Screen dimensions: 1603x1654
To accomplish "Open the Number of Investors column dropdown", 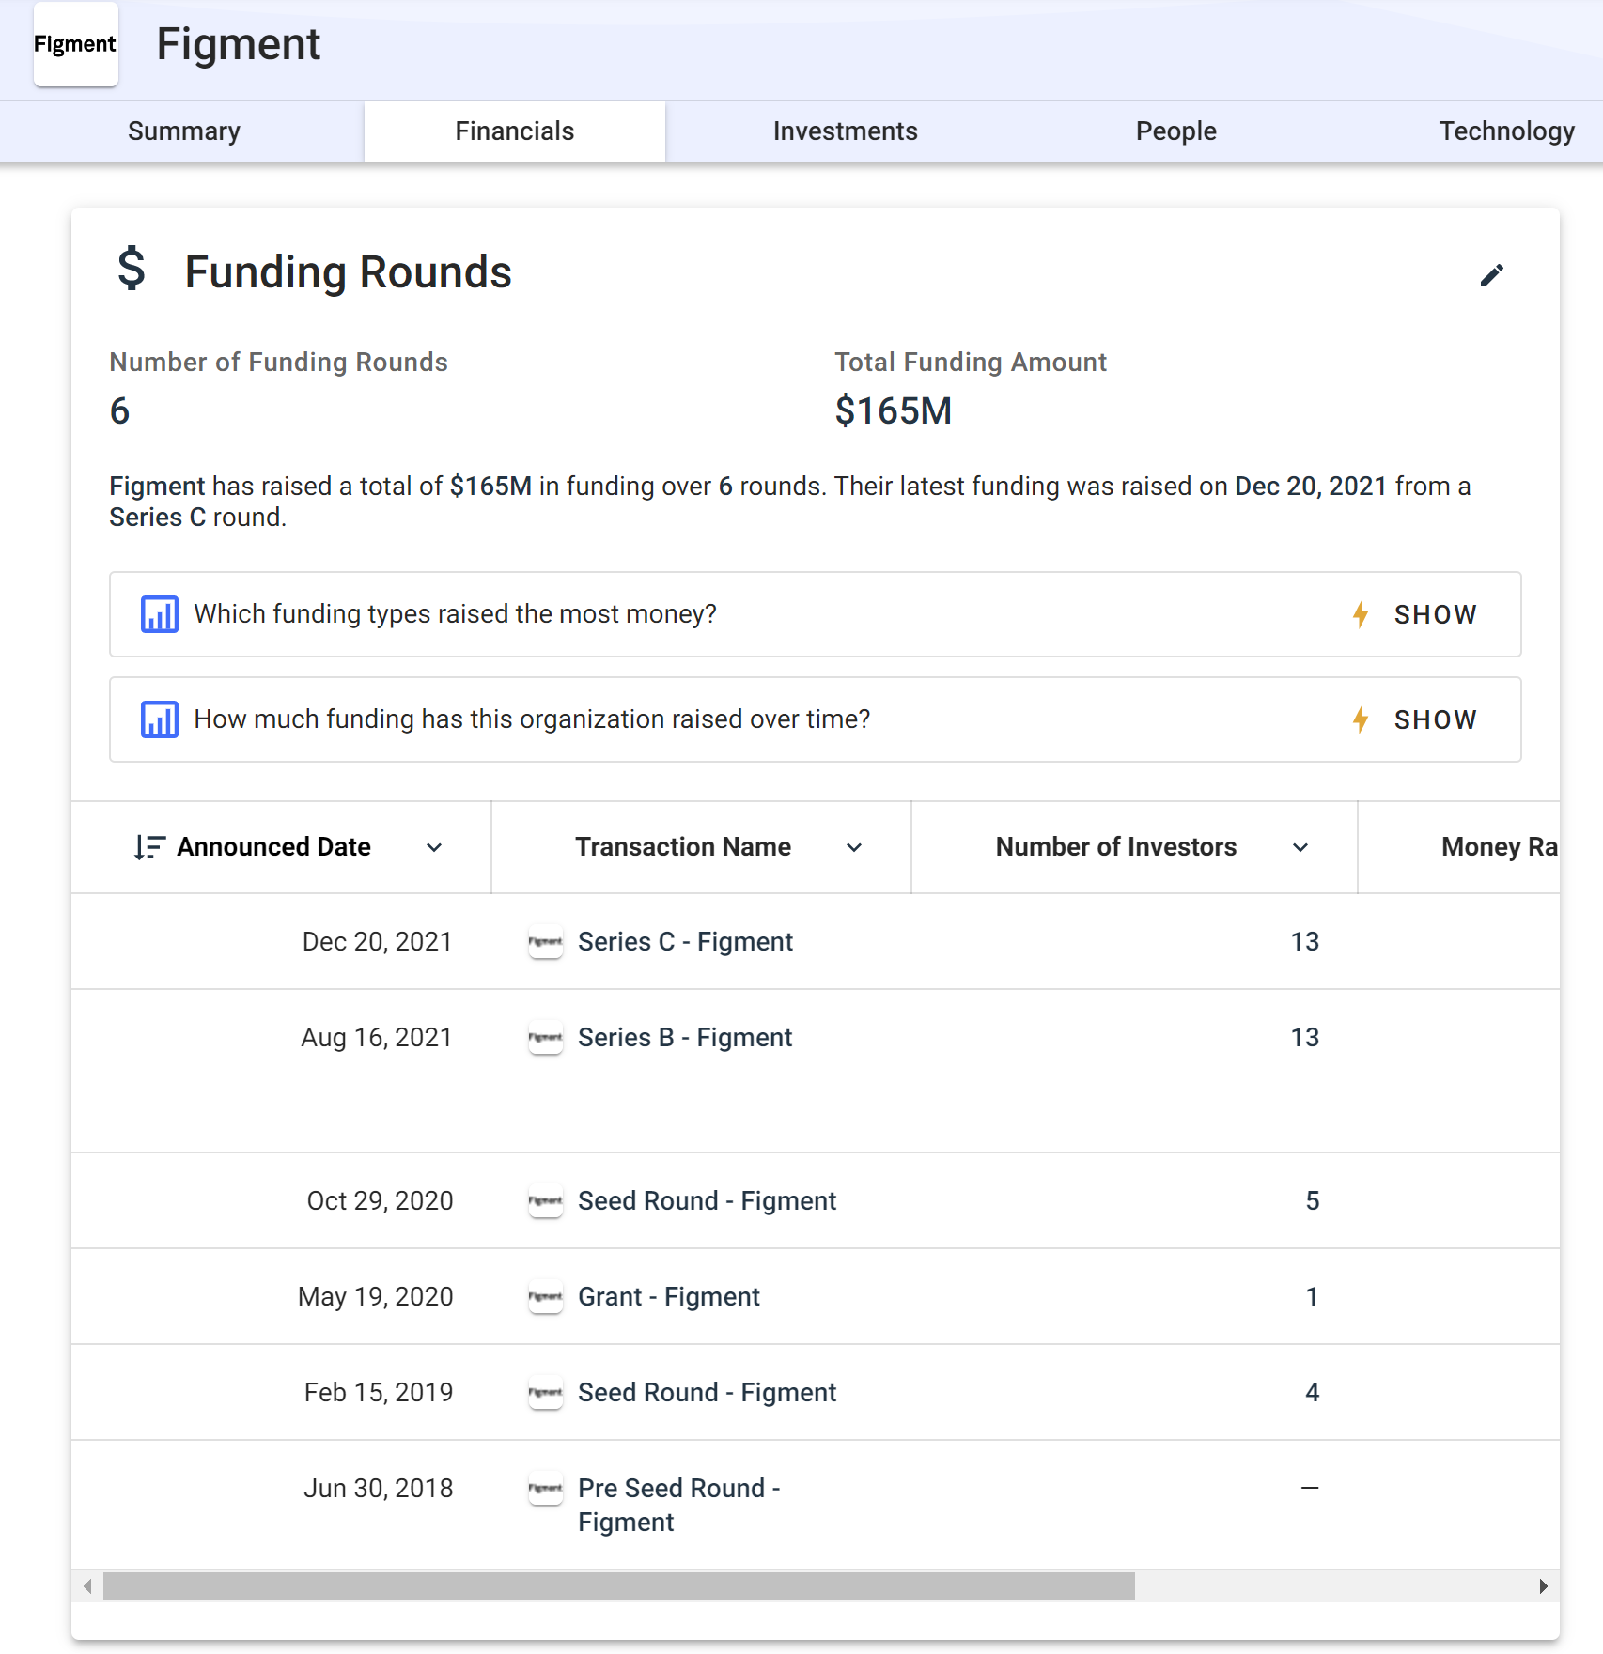I will 1300,847.
